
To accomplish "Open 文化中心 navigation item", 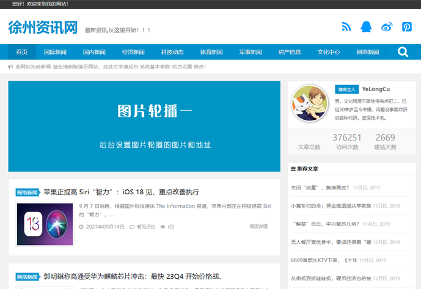I will (329, 52).
